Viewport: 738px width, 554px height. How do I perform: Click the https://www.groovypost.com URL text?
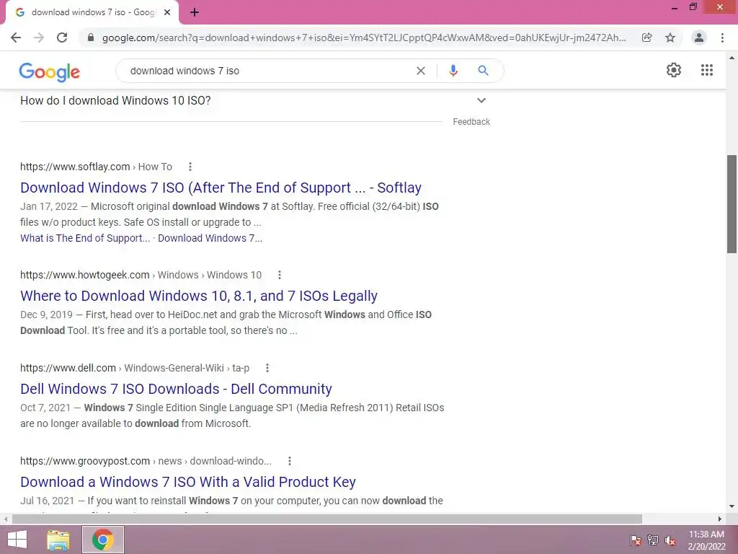click(x=85, y=461)
